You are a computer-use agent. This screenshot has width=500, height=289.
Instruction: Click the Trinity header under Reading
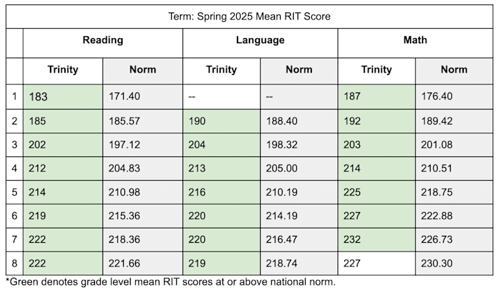click(62, 69)
